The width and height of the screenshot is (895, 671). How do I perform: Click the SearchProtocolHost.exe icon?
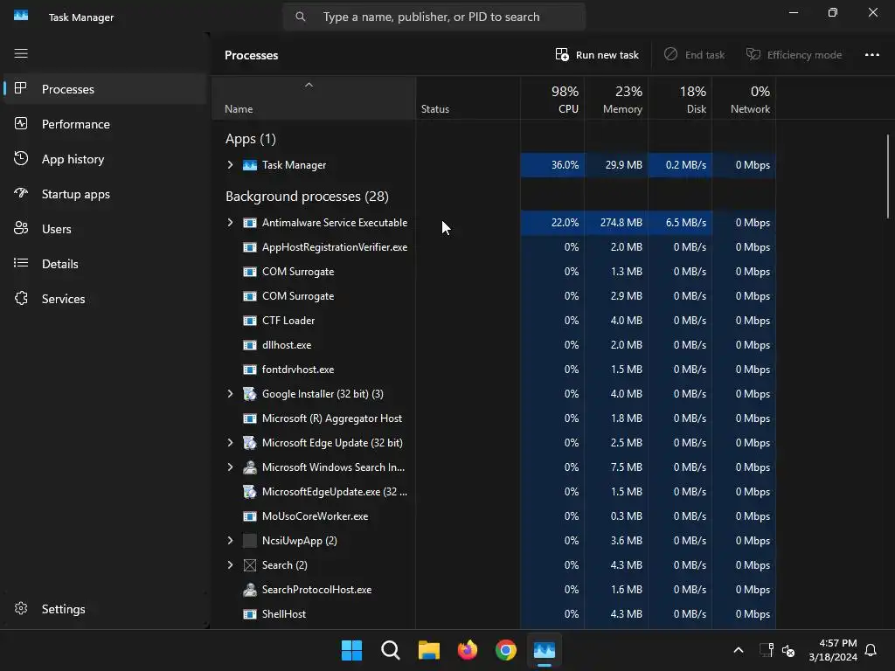[x=249, y=590]
